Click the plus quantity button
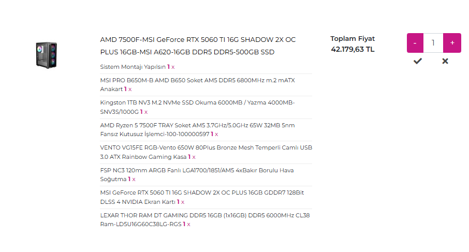The width and height of the screenshot is (469, 252). (452, 43)
